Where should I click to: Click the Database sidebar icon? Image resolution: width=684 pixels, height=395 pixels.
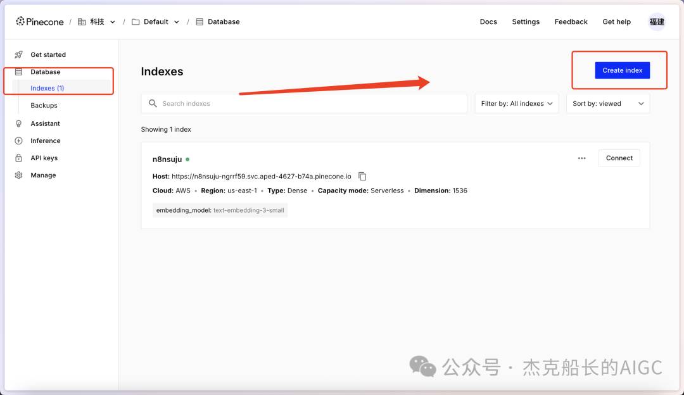pos(18,72)
